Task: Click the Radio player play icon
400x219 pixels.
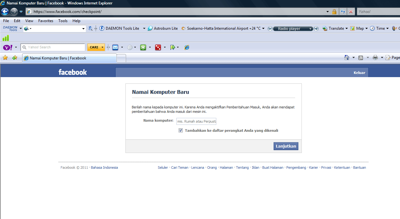Action: point(270,29)
